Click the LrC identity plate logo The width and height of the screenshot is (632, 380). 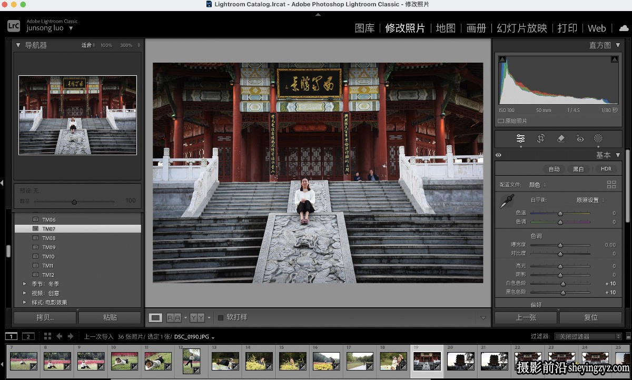pos(14,25)
